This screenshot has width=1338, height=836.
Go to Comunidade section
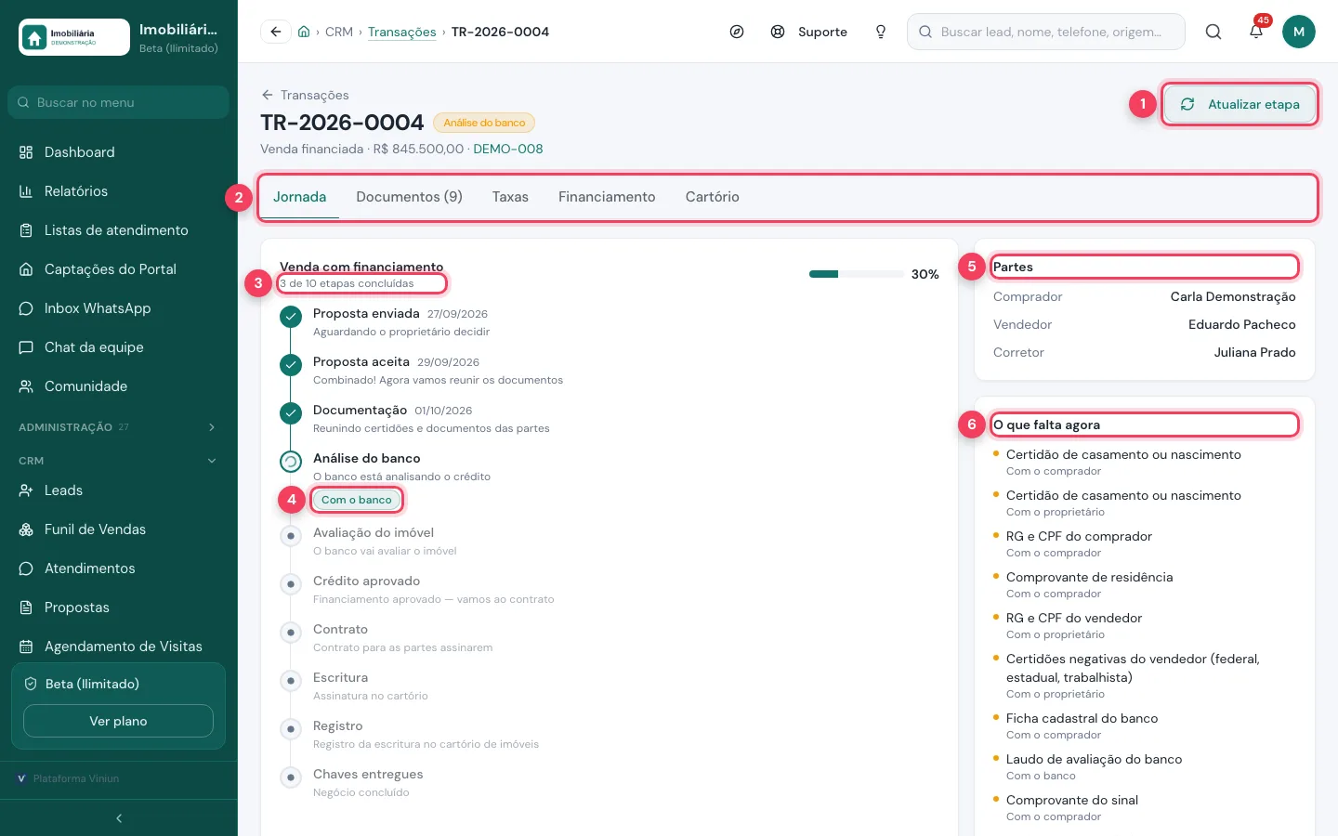[x=118, y=386]
